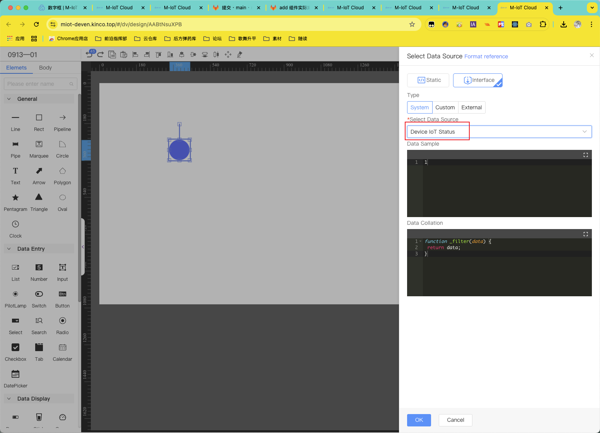This screenshot has width=600, height=433.
Task: Choose the External type option
Action: [471, 107]
